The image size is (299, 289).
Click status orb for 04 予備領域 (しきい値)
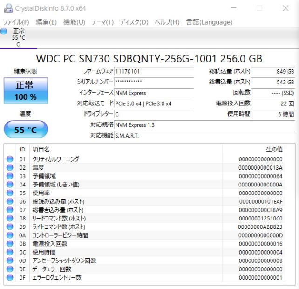(x=10, y=185)
